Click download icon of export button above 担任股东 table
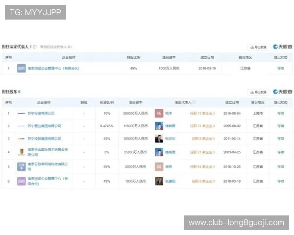 252,92
